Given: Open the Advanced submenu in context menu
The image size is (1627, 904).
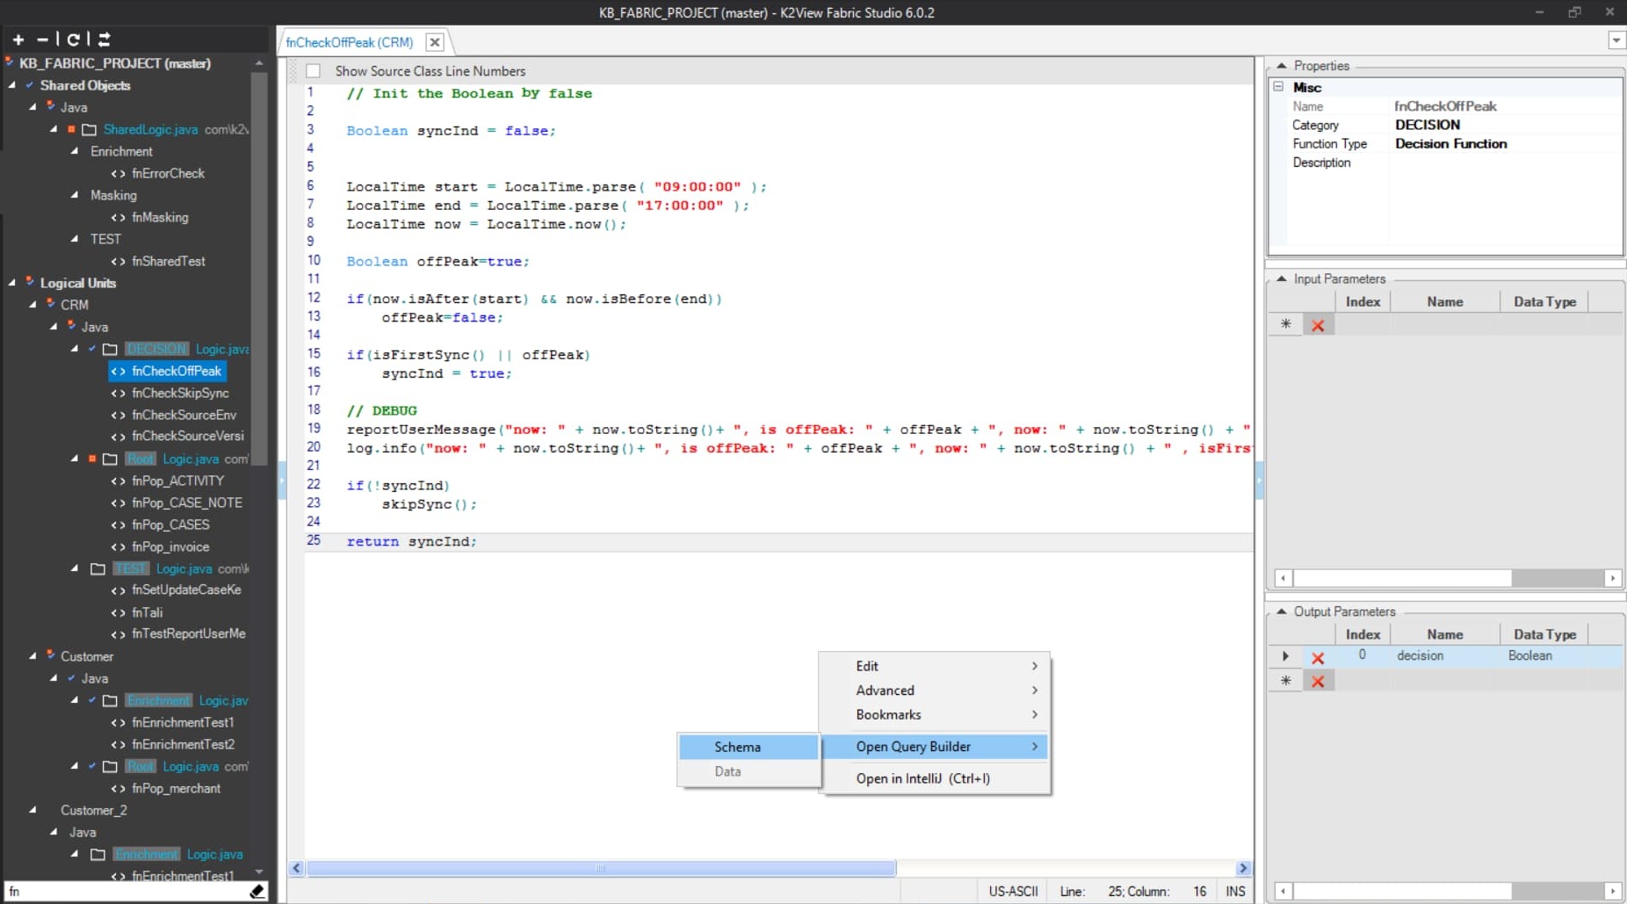Looking at the screenshot, I should coord(886,691).
